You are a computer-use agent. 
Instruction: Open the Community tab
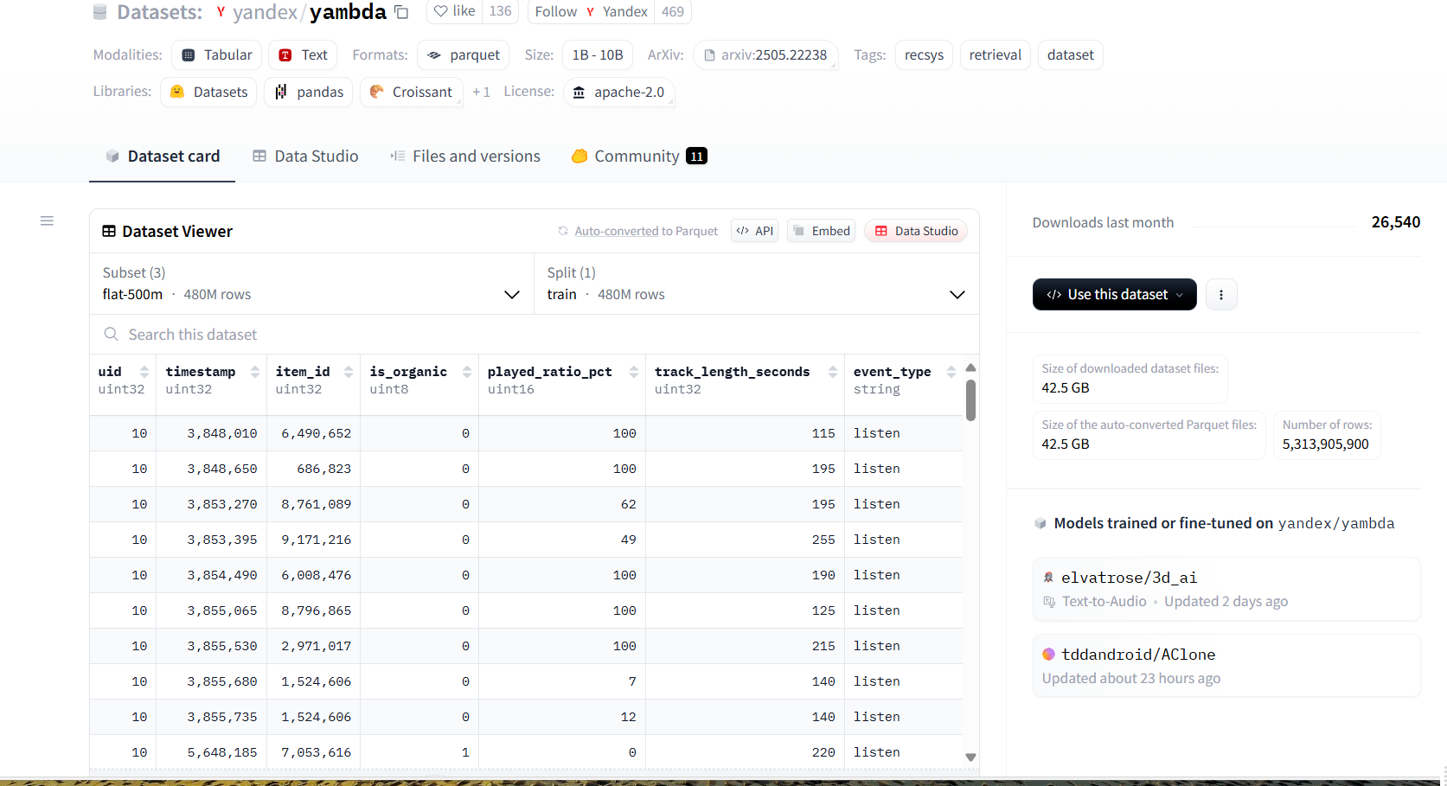[x=639, y=157]
